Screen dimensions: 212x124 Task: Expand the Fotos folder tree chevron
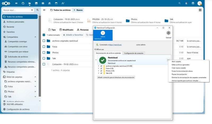point(35,87)
